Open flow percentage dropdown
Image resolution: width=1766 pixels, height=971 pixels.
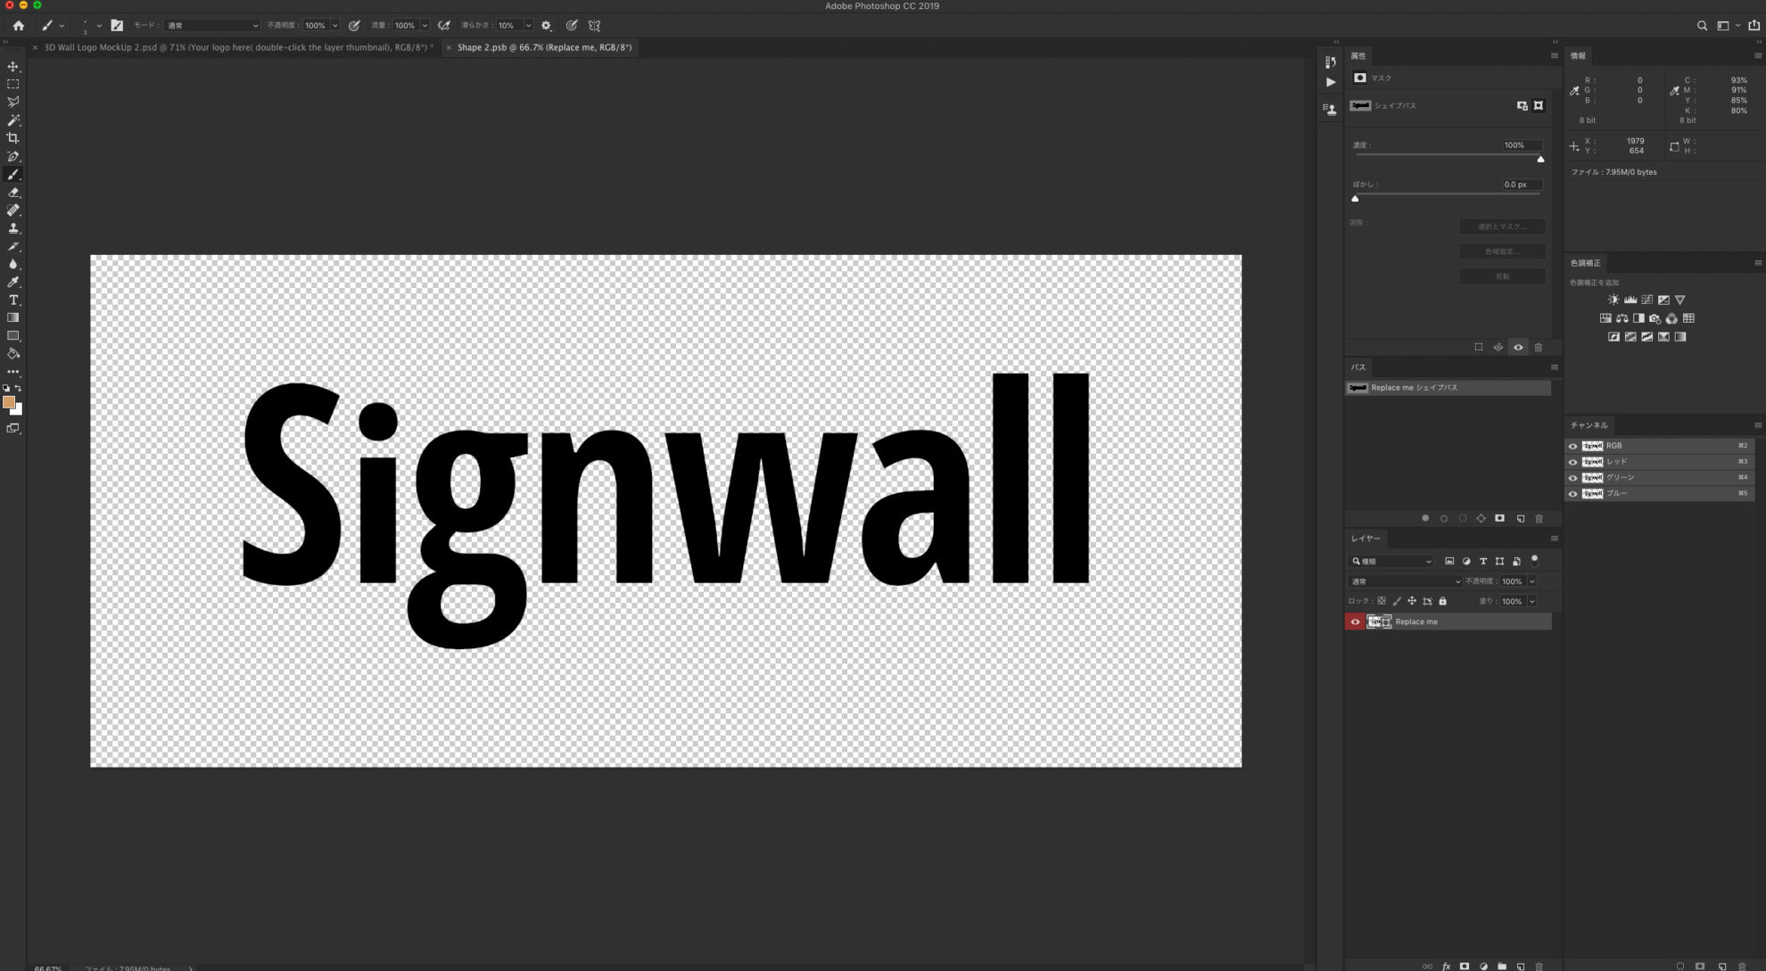click(425, 25)
